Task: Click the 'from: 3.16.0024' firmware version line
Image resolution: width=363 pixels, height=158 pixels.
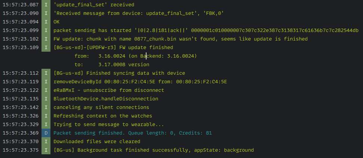Action: 135,56
